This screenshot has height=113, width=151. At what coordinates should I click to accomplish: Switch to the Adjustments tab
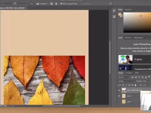pos(138,38)
